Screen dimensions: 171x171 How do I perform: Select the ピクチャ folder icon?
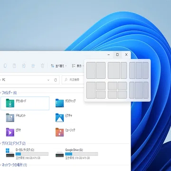(60, 118)
